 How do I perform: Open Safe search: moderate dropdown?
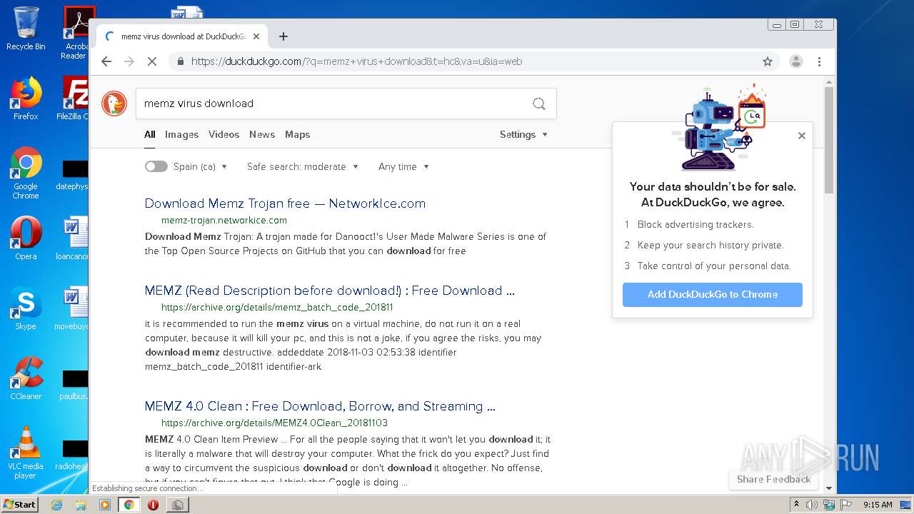pyautogui.click(x=303, y=166)
